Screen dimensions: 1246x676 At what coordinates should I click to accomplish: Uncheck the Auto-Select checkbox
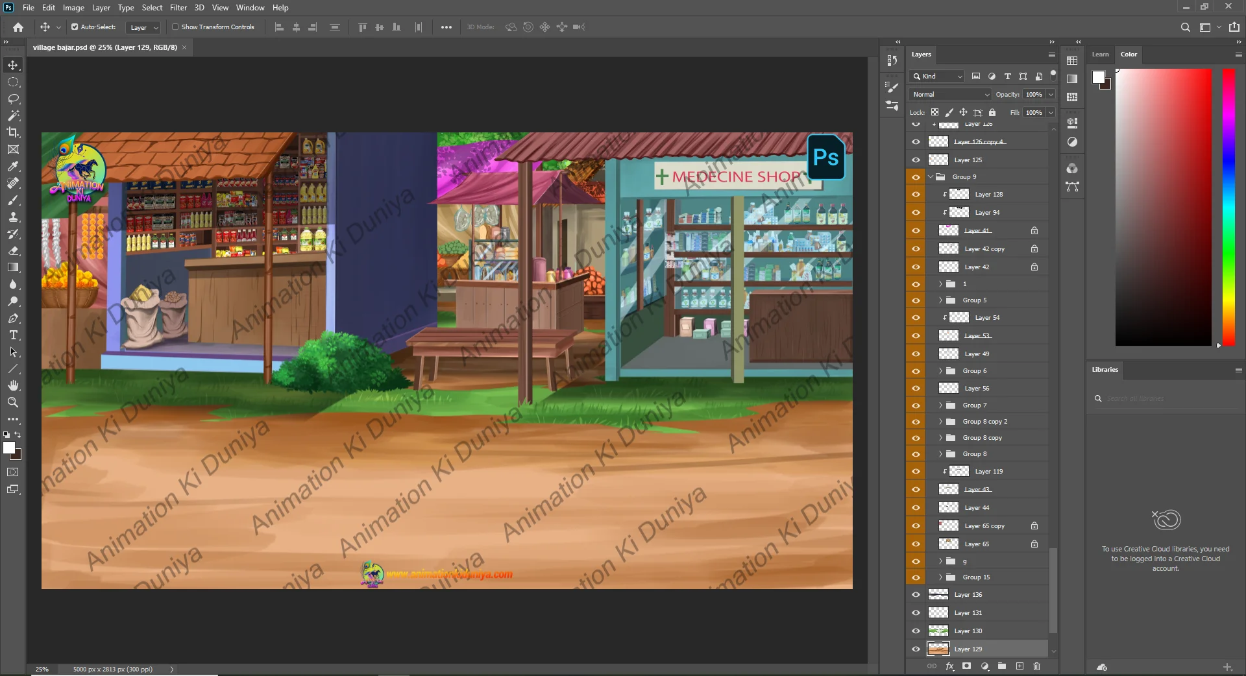pyautogui.click(x=75, y=27)
